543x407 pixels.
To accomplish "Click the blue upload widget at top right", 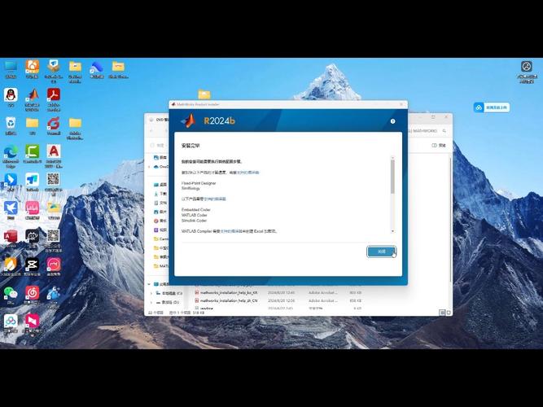I will [492, 107].
